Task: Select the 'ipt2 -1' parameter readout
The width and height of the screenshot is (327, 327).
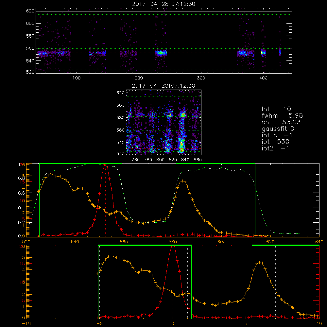Action: [x=275, y=148]
